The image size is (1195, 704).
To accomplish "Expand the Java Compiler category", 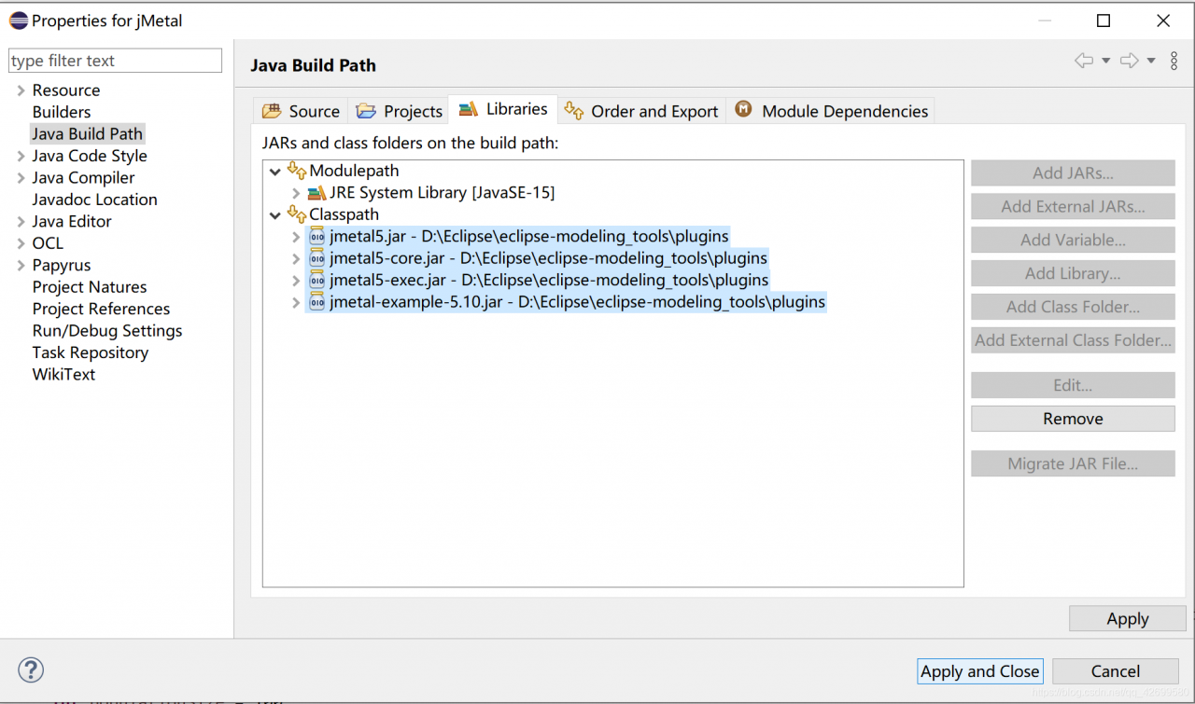I will click(21, 178).
